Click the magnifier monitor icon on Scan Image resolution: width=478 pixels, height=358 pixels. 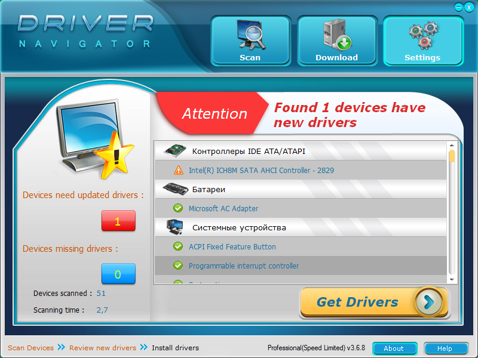coord(251,35)
